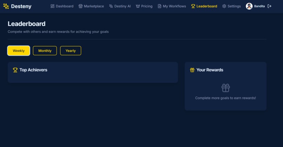Image resolution: width=283 pixels, height=147 pixels.
Task: Open the Dashboard page
Action: click(x=62, y=6)
